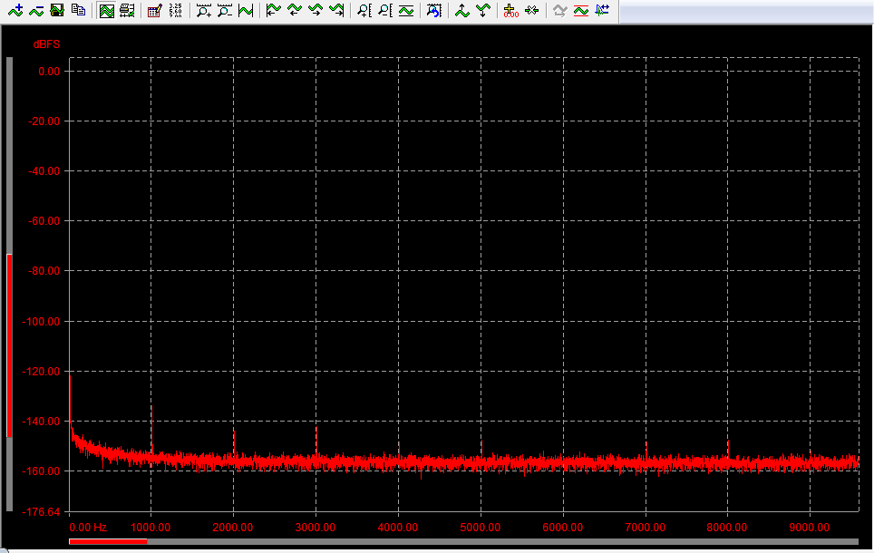Click the red horizontal scrollbar thumb
This screenshot has width=874, height=553.
tap(108, 541)
